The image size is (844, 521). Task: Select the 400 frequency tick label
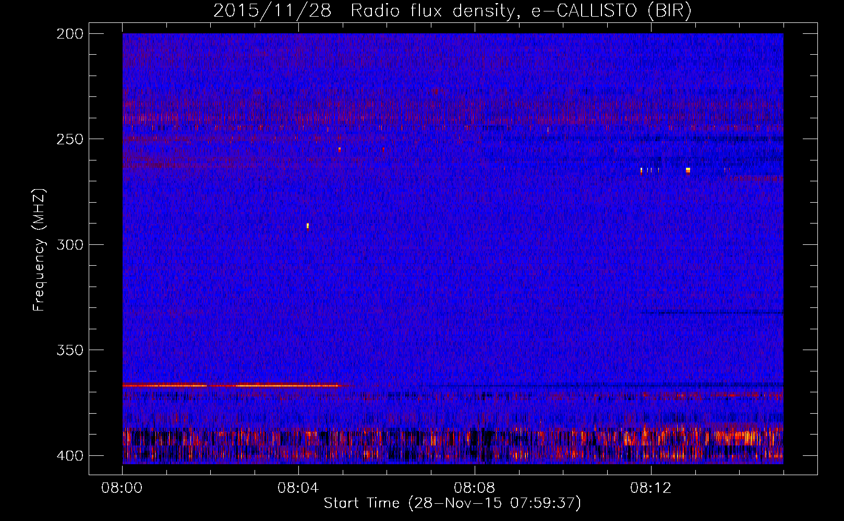70,456
